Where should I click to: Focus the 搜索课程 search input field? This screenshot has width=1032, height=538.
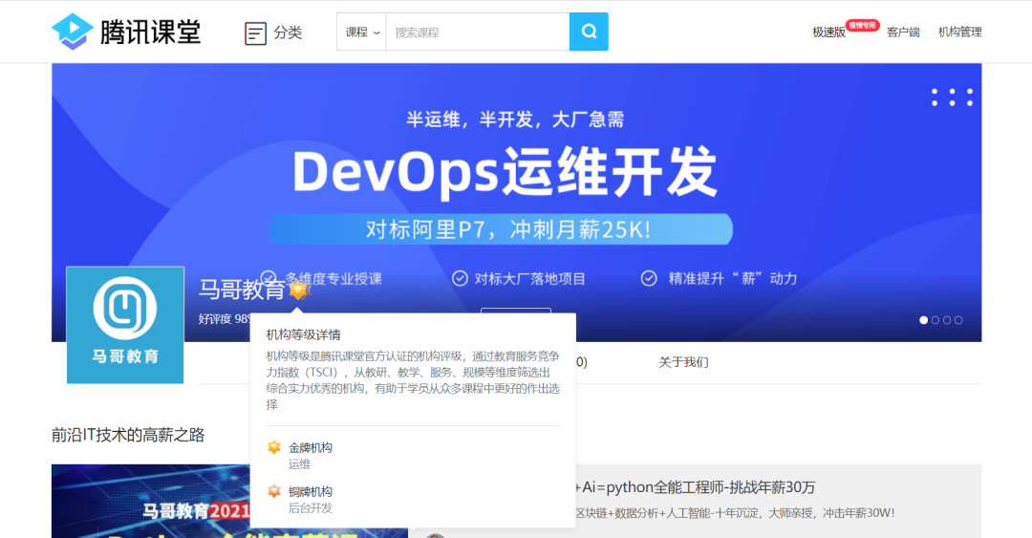tap(477, 32)
